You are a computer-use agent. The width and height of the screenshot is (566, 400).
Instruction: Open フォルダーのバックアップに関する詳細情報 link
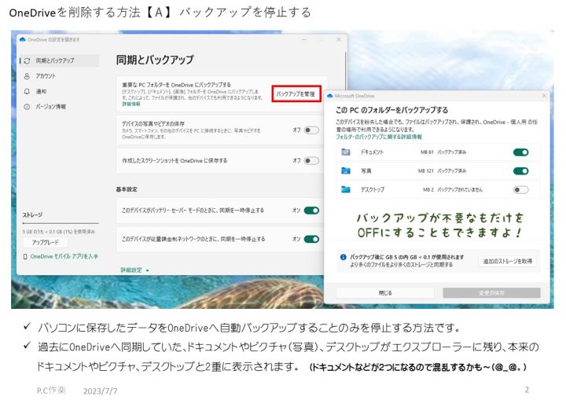click(x=379, y=137)
